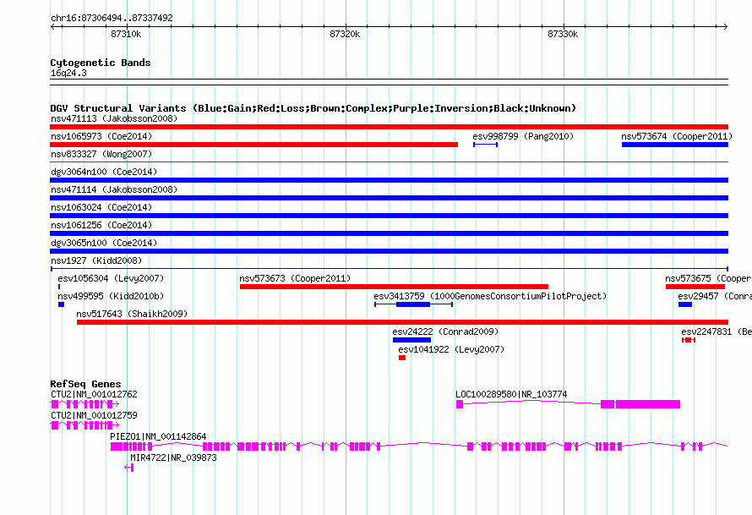Select the nsv1065973 (Coe2014) red bar
The image size is (752, 515).
(253, 145)
